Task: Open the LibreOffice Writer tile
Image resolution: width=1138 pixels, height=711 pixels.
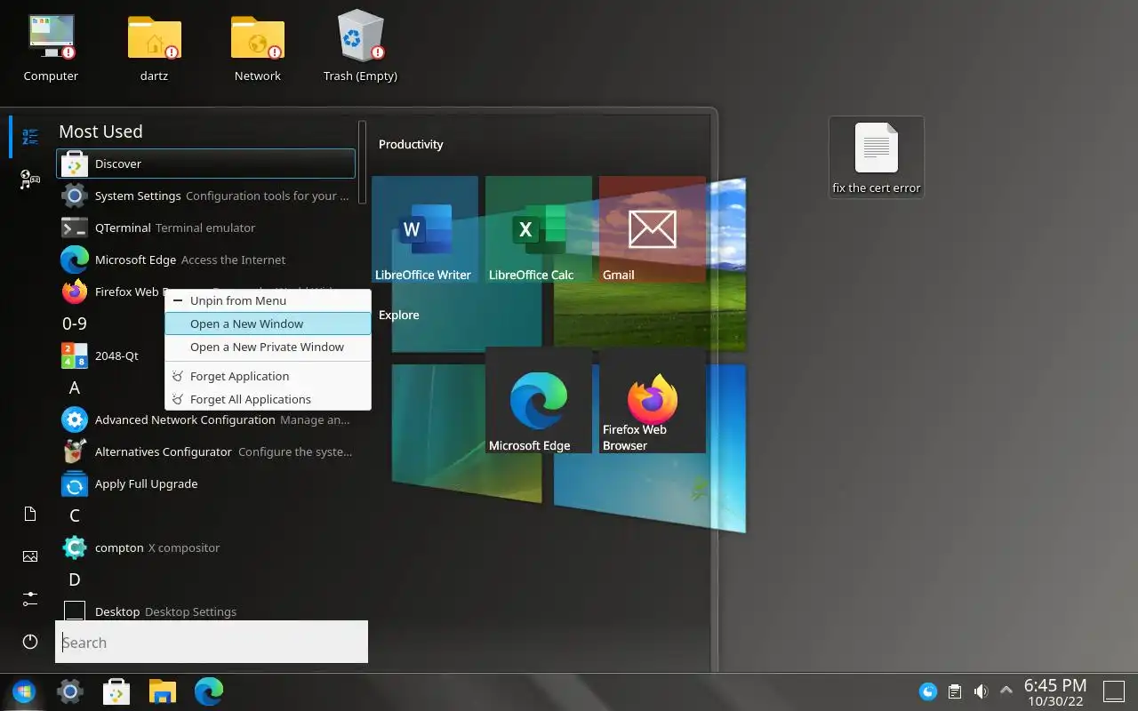Action: pos(425,229)
